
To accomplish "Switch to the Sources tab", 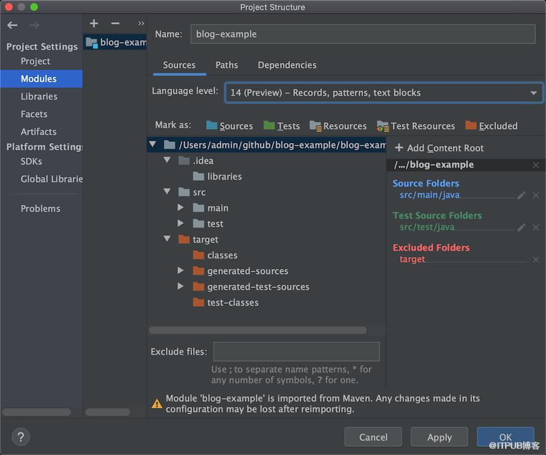I will tap(179, 65).
